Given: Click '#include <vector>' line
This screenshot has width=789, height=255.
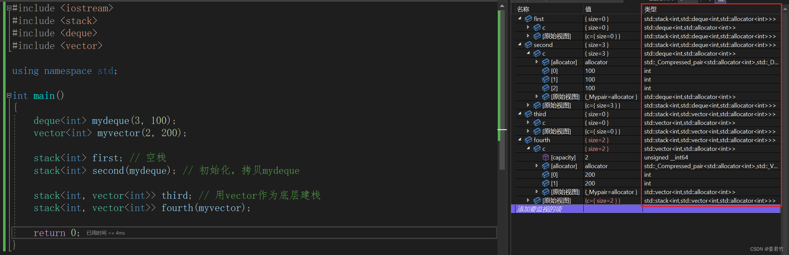Looking at the screenshot, I should [57, 46].
